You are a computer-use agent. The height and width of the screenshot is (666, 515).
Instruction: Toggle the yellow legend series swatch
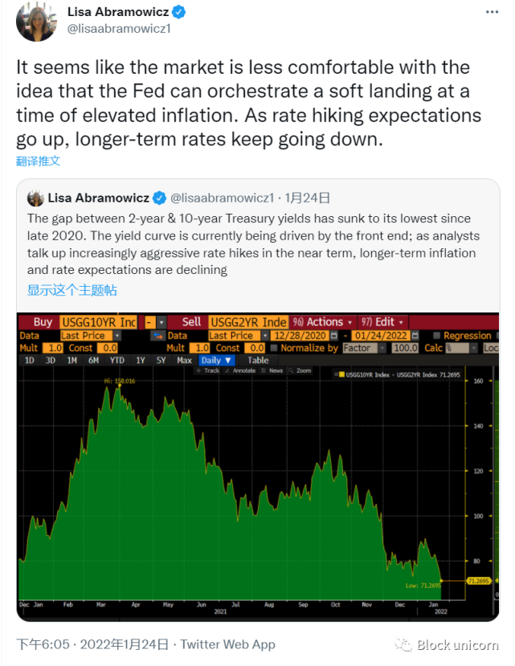[x=341, y=374]
